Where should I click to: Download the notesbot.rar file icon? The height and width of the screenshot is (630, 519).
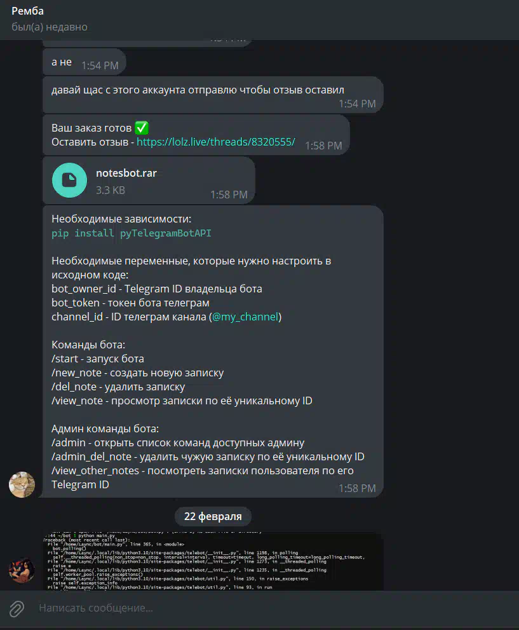tap(69, 180)
